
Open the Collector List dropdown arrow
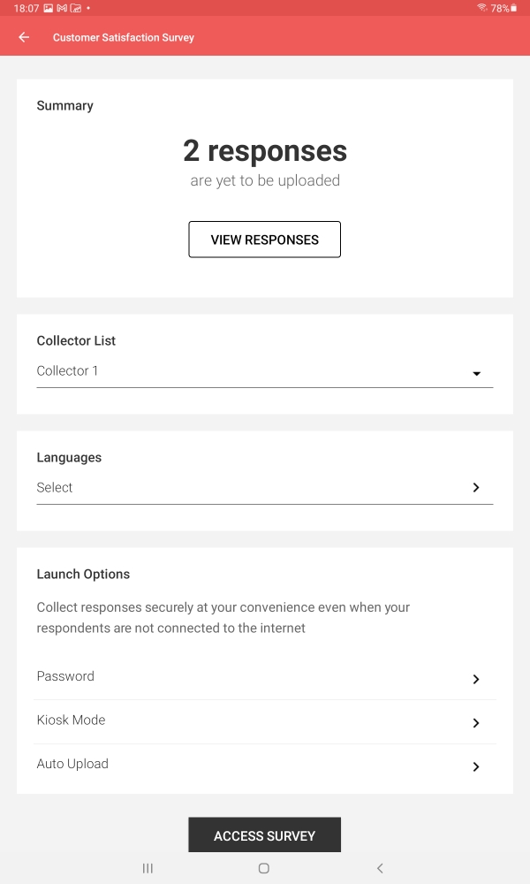(476, 374)
